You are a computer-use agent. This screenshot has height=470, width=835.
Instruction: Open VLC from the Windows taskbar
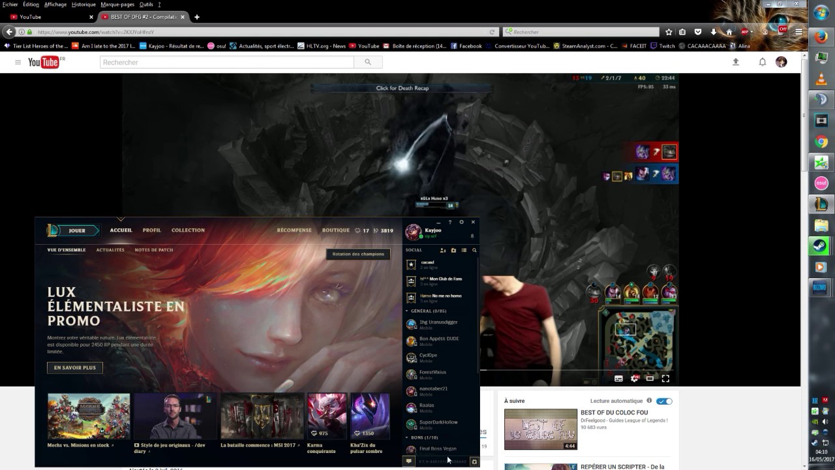821,79
